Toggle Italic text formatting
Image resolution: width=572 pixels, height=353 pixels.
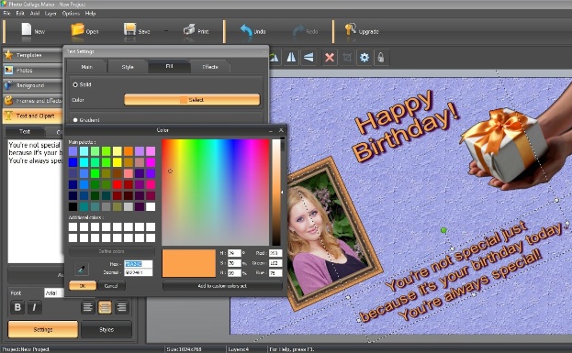coord(34,307)
